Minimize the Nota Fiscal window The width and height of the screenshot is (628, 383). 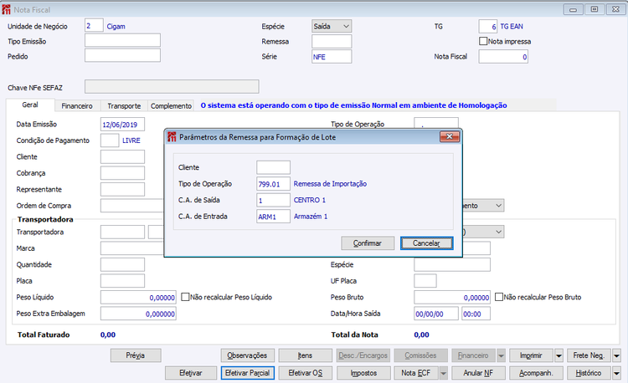(x=573, y=9)
